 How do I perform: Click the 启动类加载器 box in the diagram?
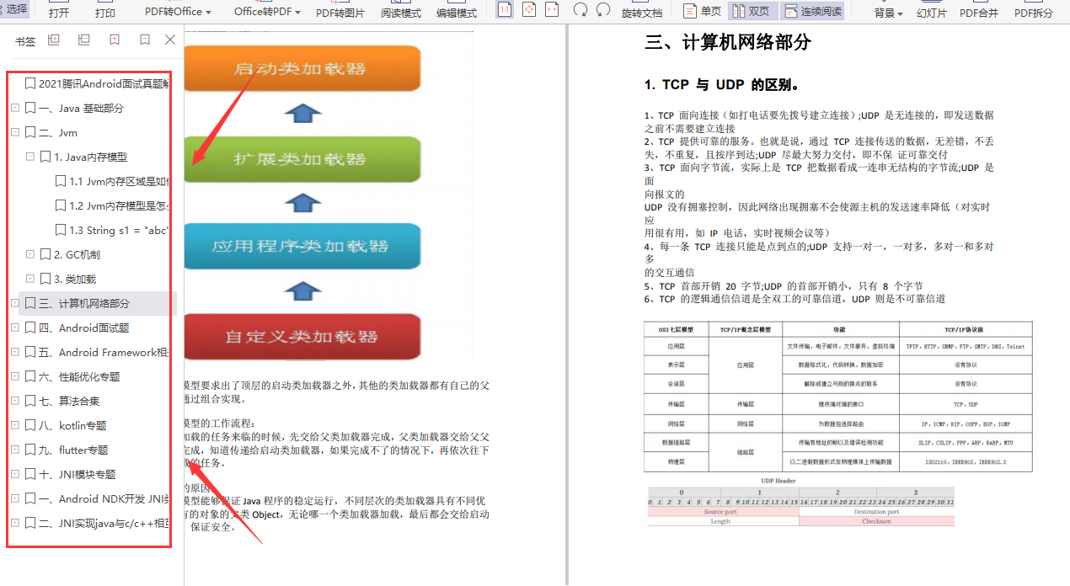pyautogui.click(x=302, y=68)
